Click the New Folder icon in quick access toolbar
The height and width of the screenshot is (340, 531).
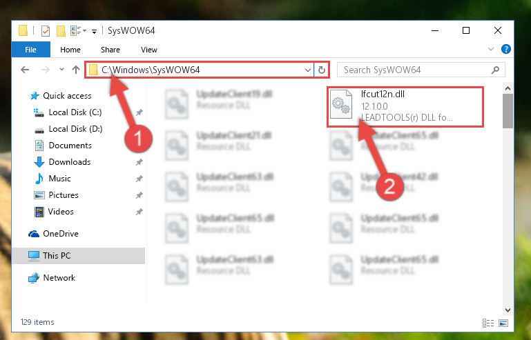[x=61, y=31]
